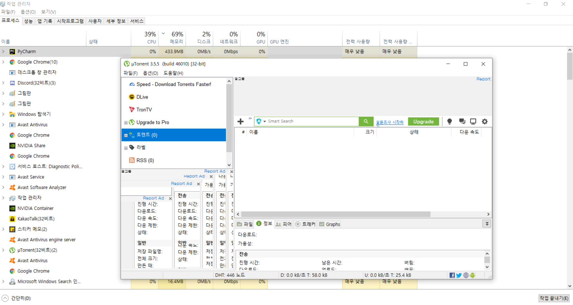The width and height of the screenshot is (573, 305).
Task: Open Task Manager 보기(V) menu
Action: pyautogui.click(x=48, y=12)
